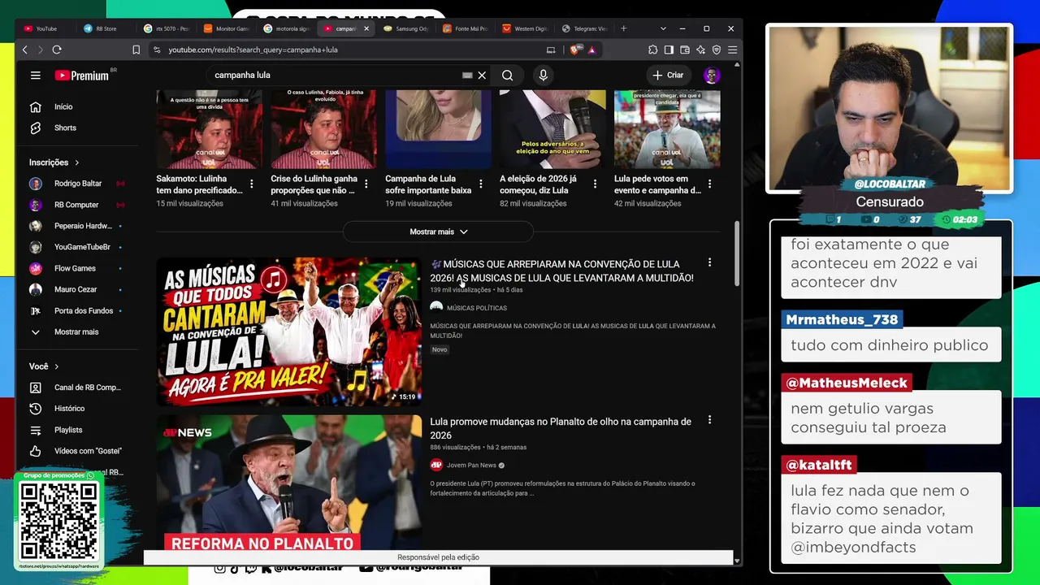This screenshot has width=1040, height=585.
Task: Open site information next to the URL
Action: pyautogui.click(x=155, y=50)
